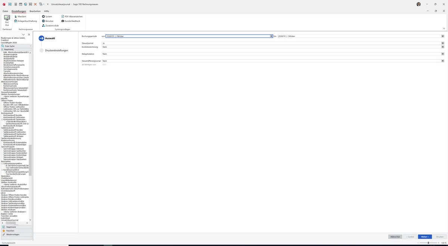Switch to the Einstellungen tab
Screen dimensions: 448x246
tap(19, 11)
